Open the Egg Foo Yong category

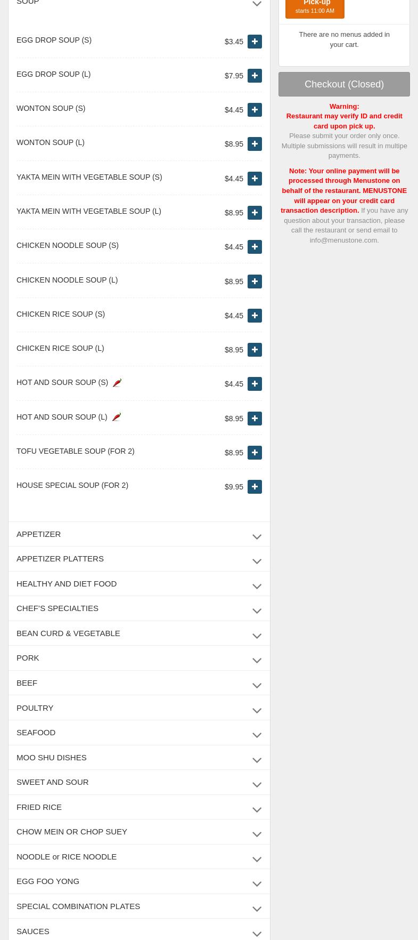tap(139, 881)
